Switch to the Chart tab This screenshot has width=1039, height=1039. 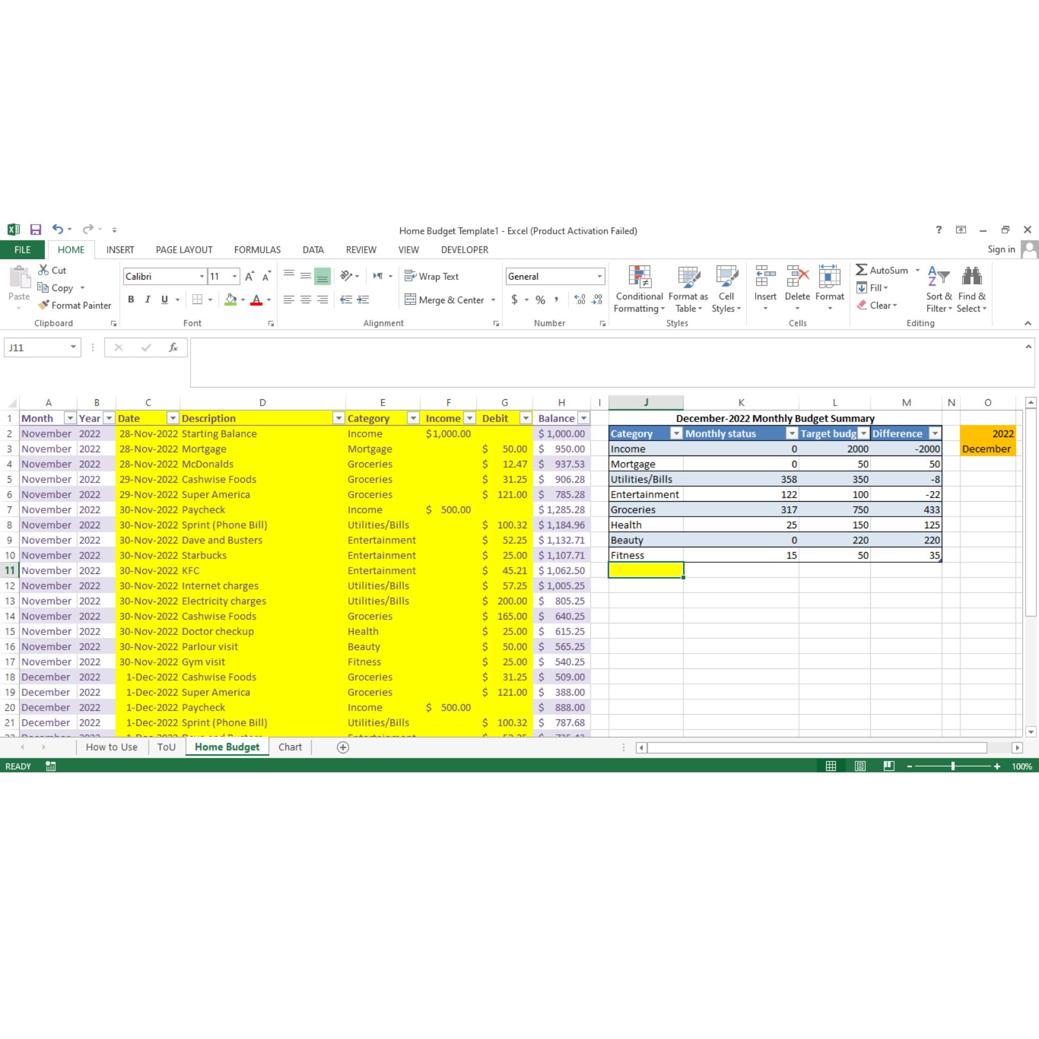[290, 747]
